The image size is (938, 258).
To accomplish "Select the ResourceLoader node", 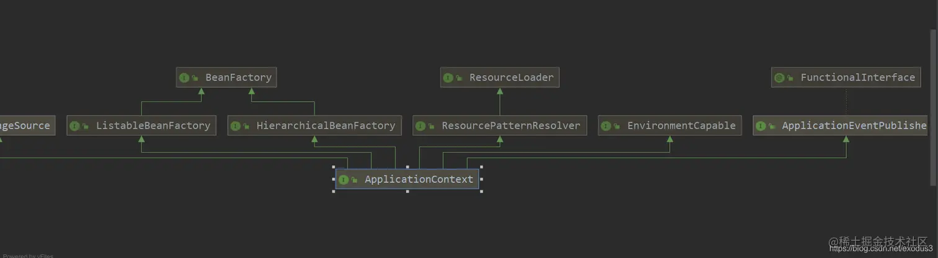I will [499, 78].
